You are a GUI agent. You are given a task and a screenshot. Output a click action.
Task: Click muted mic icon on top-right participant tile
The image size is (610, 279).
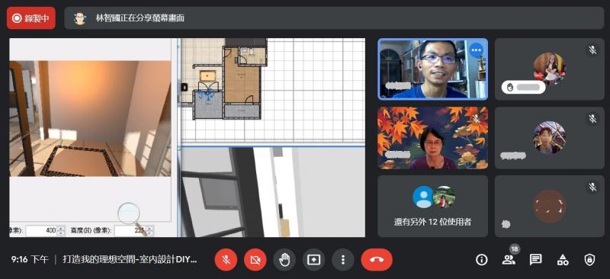tap(592, 50)
